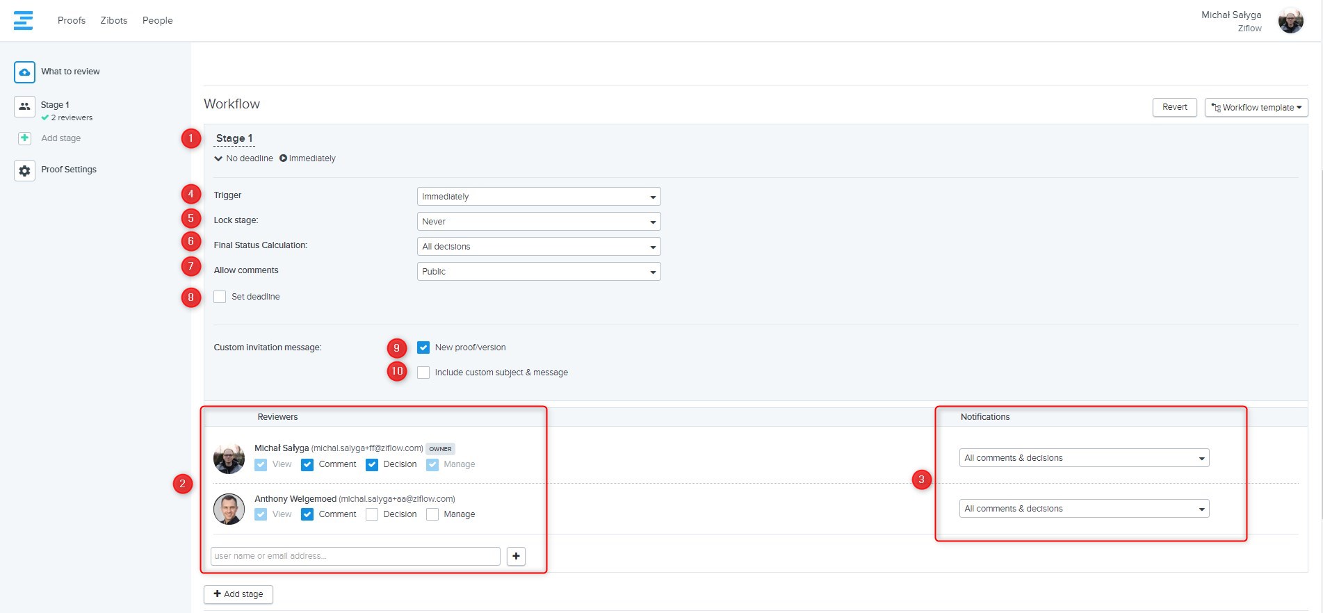1323x613 pixels.
Task: Open the Trigger dropdown
Action: pos(538,197)
